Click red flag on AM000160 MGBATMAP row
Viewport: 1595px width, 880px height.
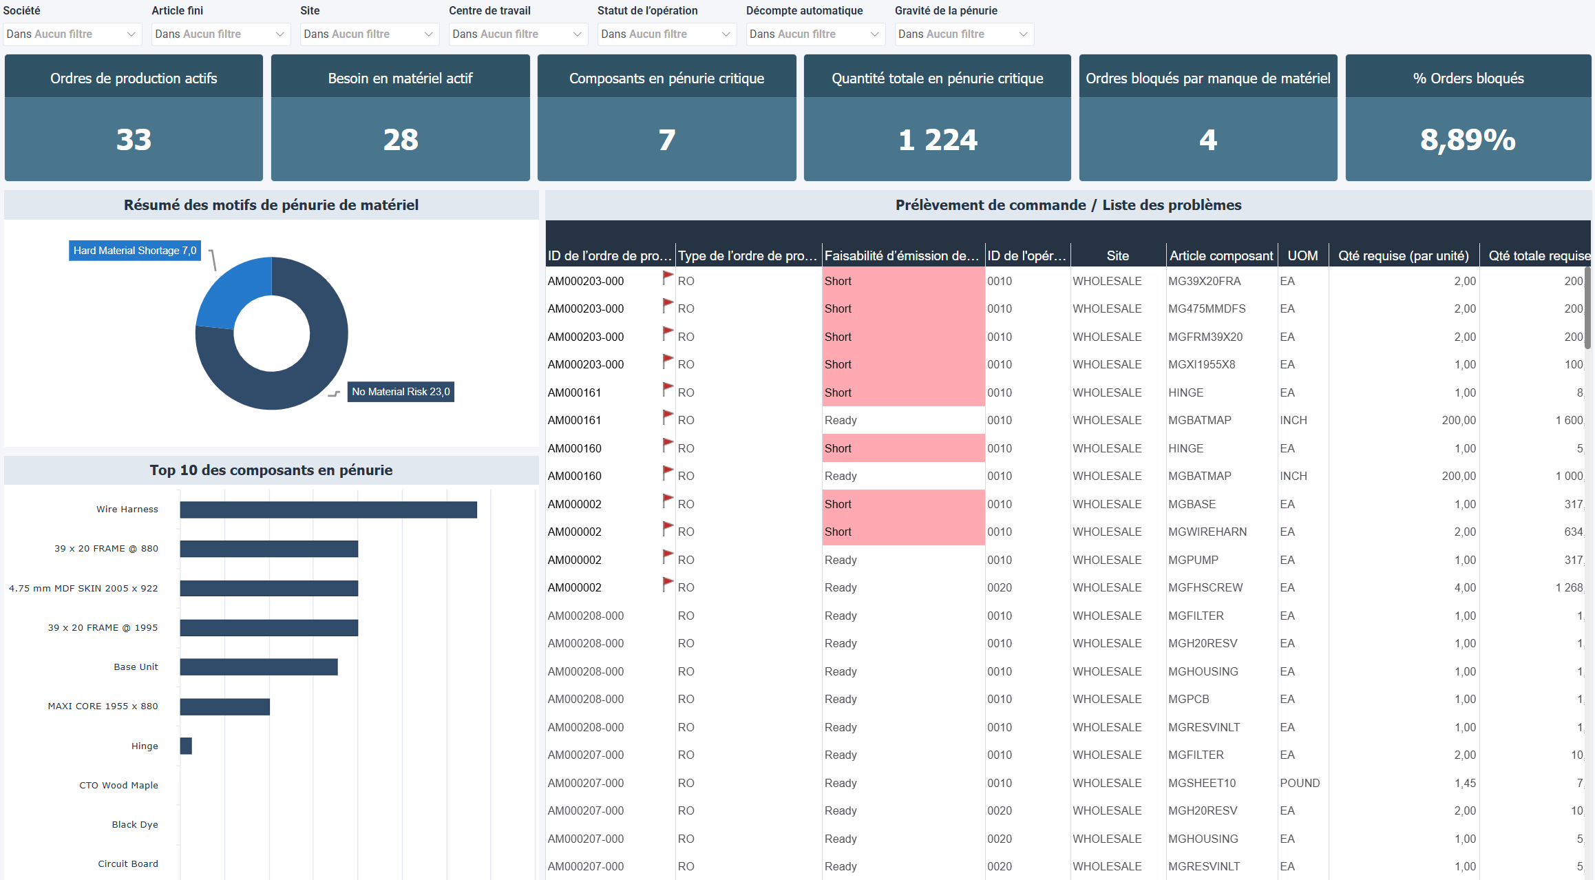point(667,472)
